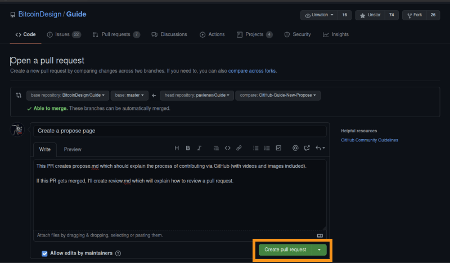Apply italic text formatting
The height and width of the screenshot is (263, 450).
click(x=199, y=148)
